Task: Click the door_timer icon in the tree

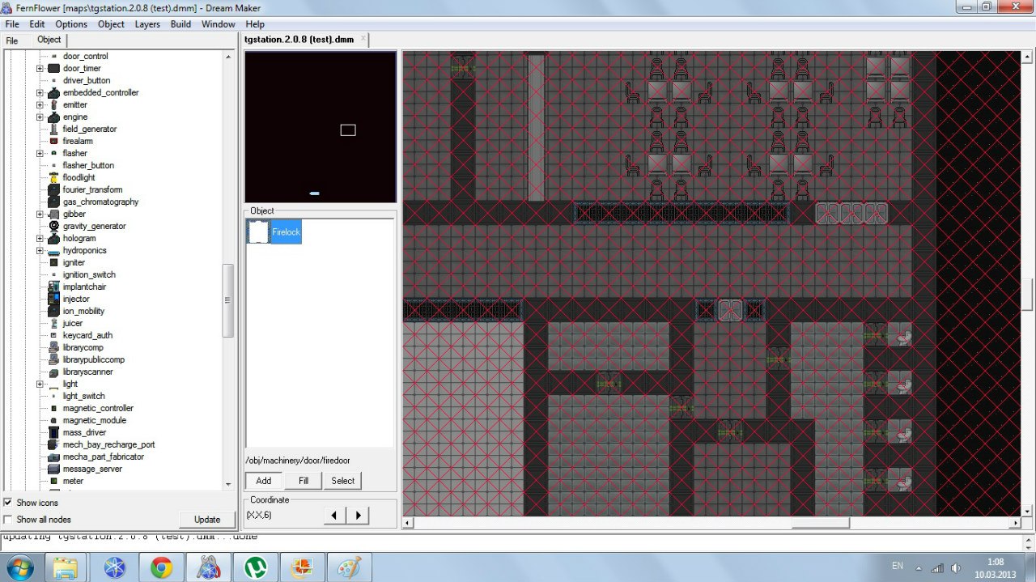Action: (54, 68)
